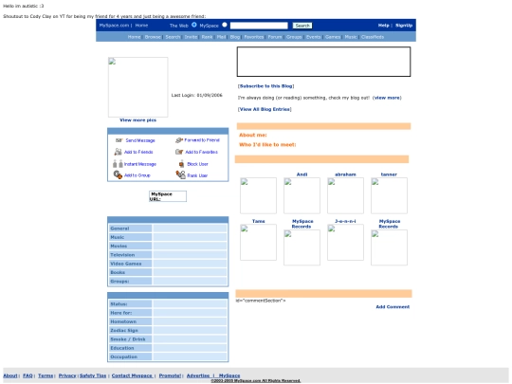Open the Add Comment link
The height and width of the screenshot is (384, 512).
click(393, 307)
